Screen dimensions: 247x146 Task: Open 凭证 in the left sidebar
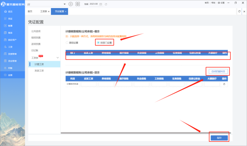pyautogui.click(x=10, y=19)
